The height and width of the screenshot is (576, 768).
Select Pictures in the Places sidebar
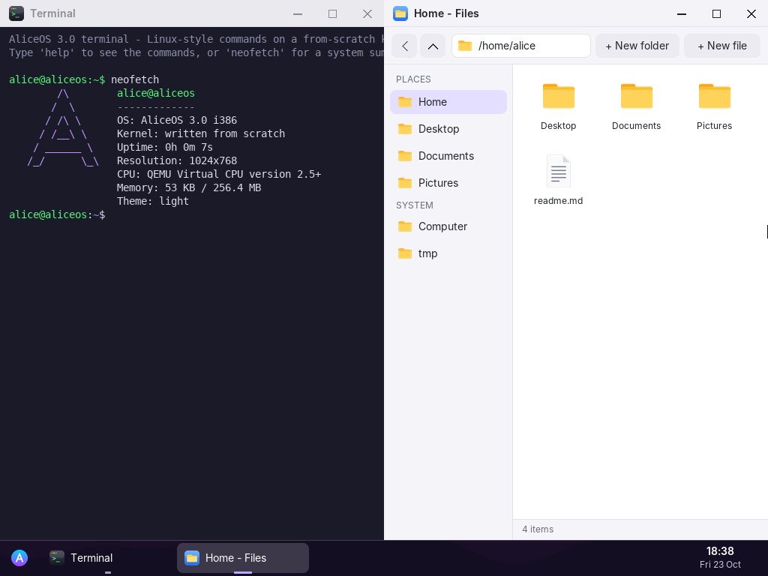click(448, 183)
